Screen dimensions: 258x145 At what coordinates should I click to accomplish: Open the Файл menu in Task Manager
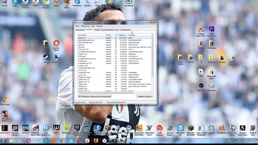(77, 26)
